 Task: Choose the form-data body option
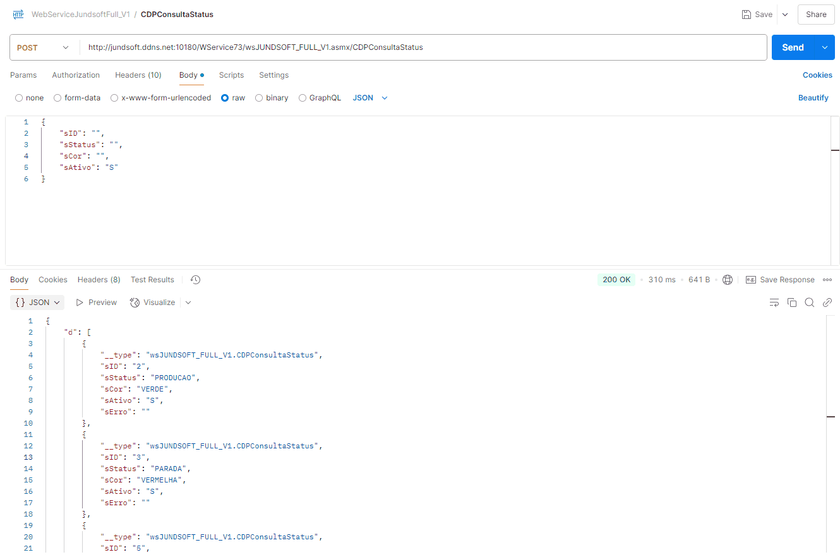[x=57, y=97]
